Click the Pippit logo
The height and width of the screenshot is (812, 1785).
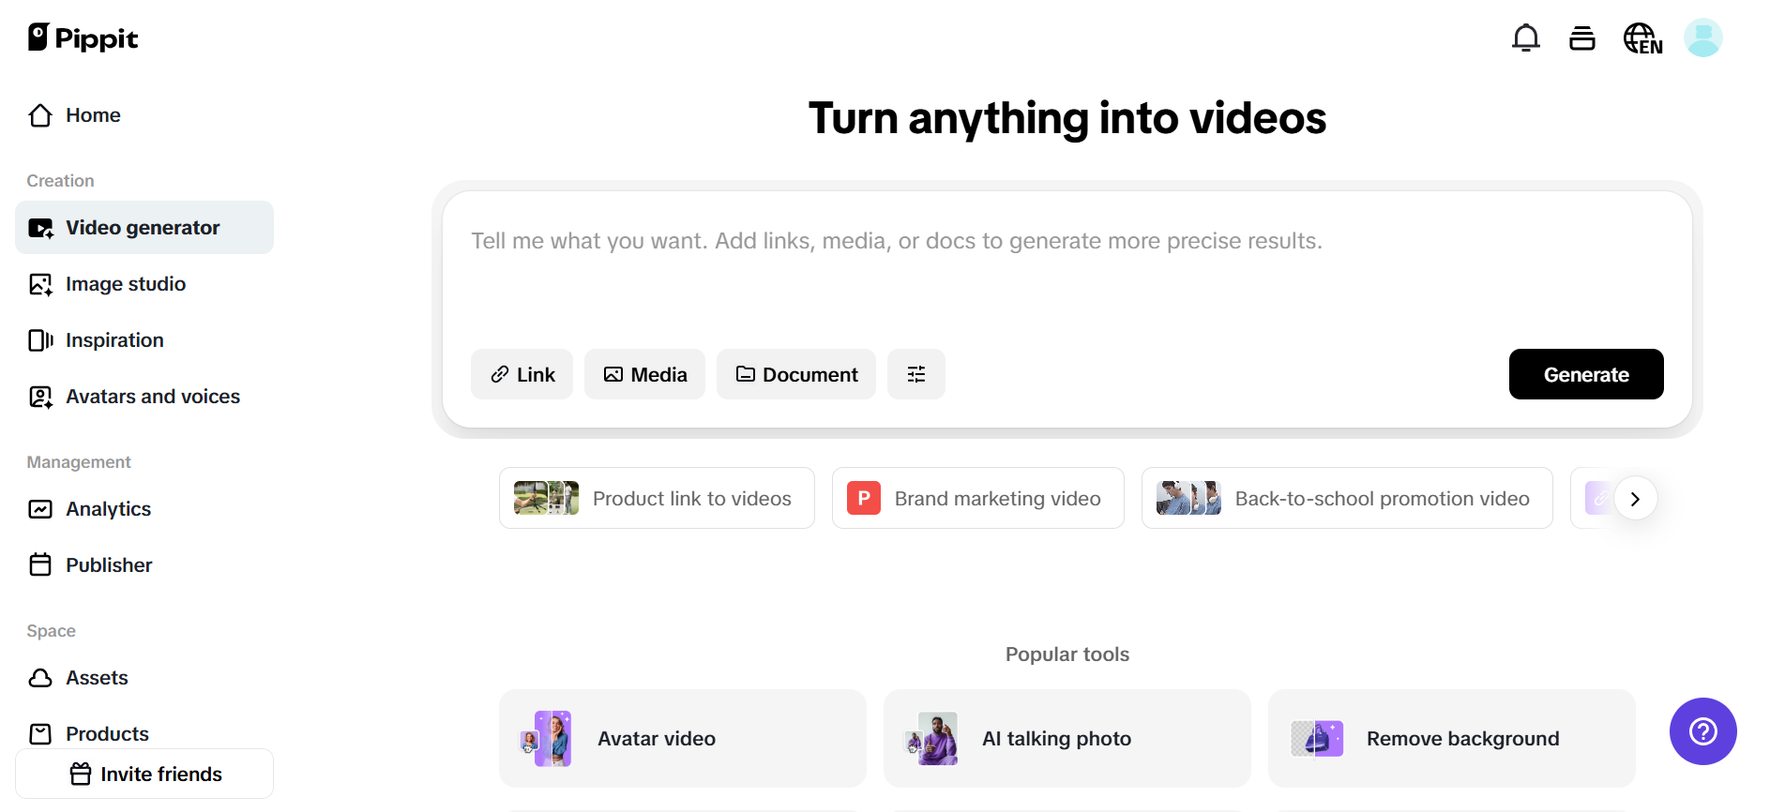(x=83, y=38)
